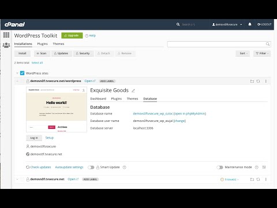The width and height of the screenshot is (277, 208).
Task: Open the Sort dropdown
Action: (243, 53)
